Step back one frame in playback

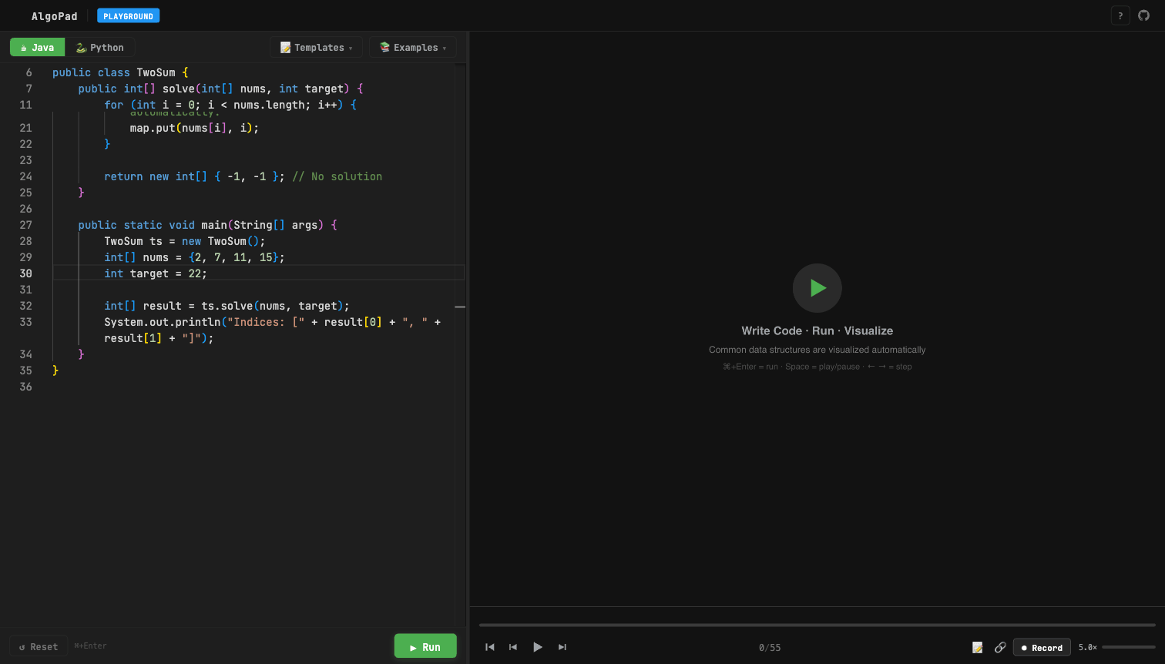(513, 647)
